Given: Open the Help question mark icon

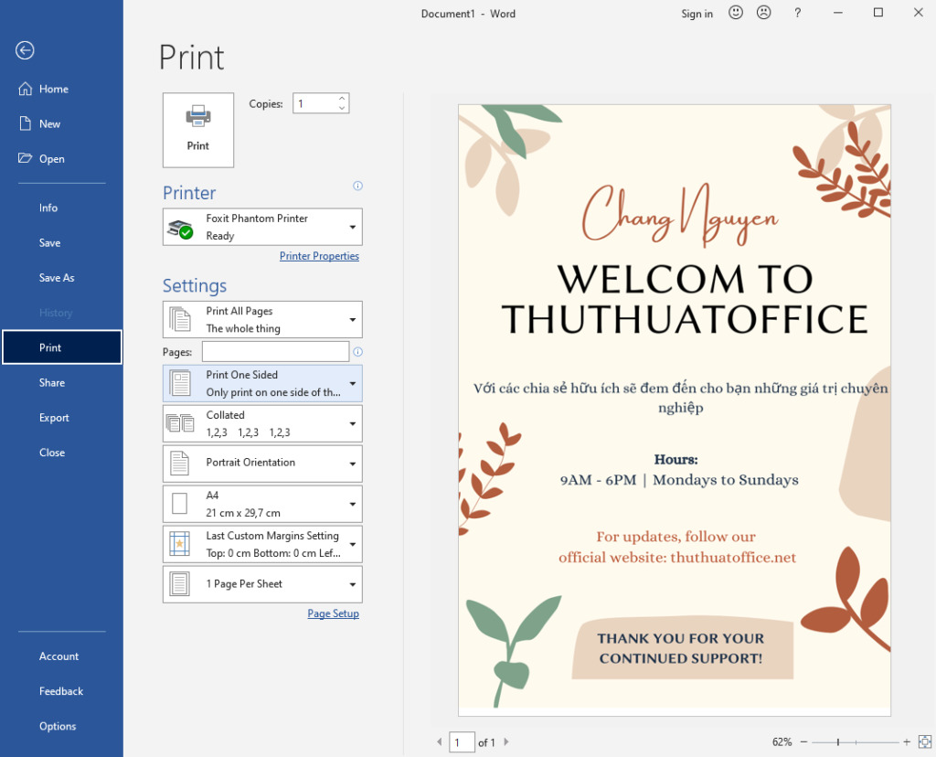Looking at the screenshot, I should (798, 13).
